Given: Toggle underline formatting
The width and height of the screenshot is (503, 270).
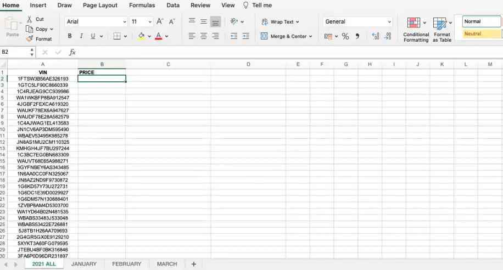Looking at the screenshot, I should point(93,36).
